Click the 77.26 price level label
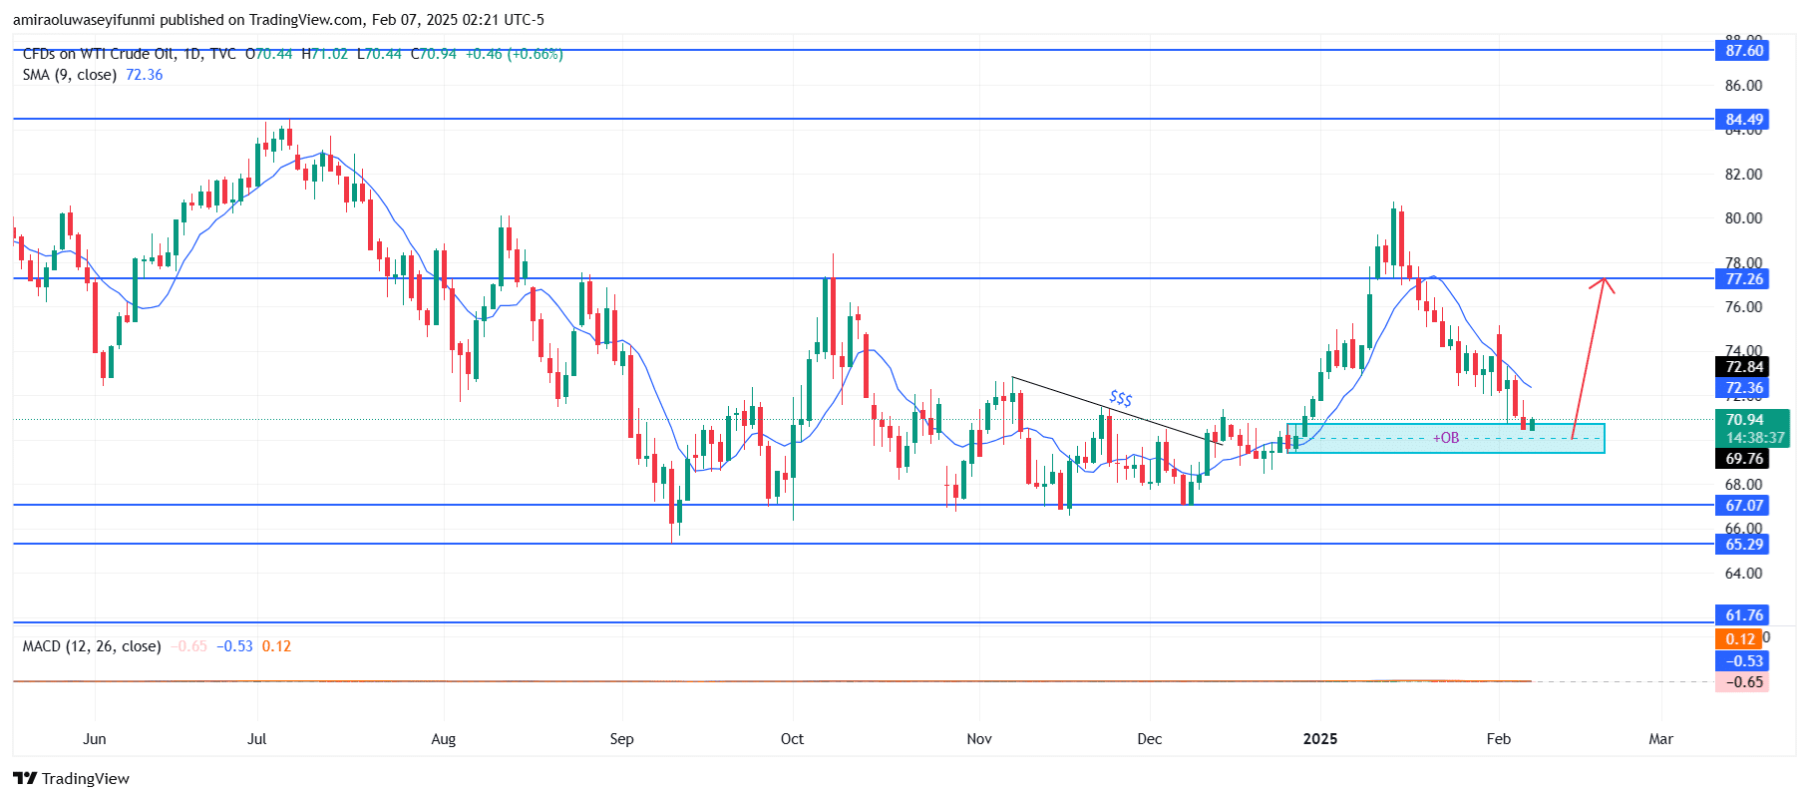This screenshot has width=1809, height=800. point(1744,278)
